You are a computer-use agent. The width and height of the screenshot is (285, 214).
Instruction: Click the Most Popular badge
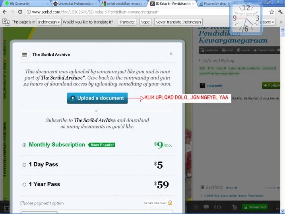tap(102, 145)
